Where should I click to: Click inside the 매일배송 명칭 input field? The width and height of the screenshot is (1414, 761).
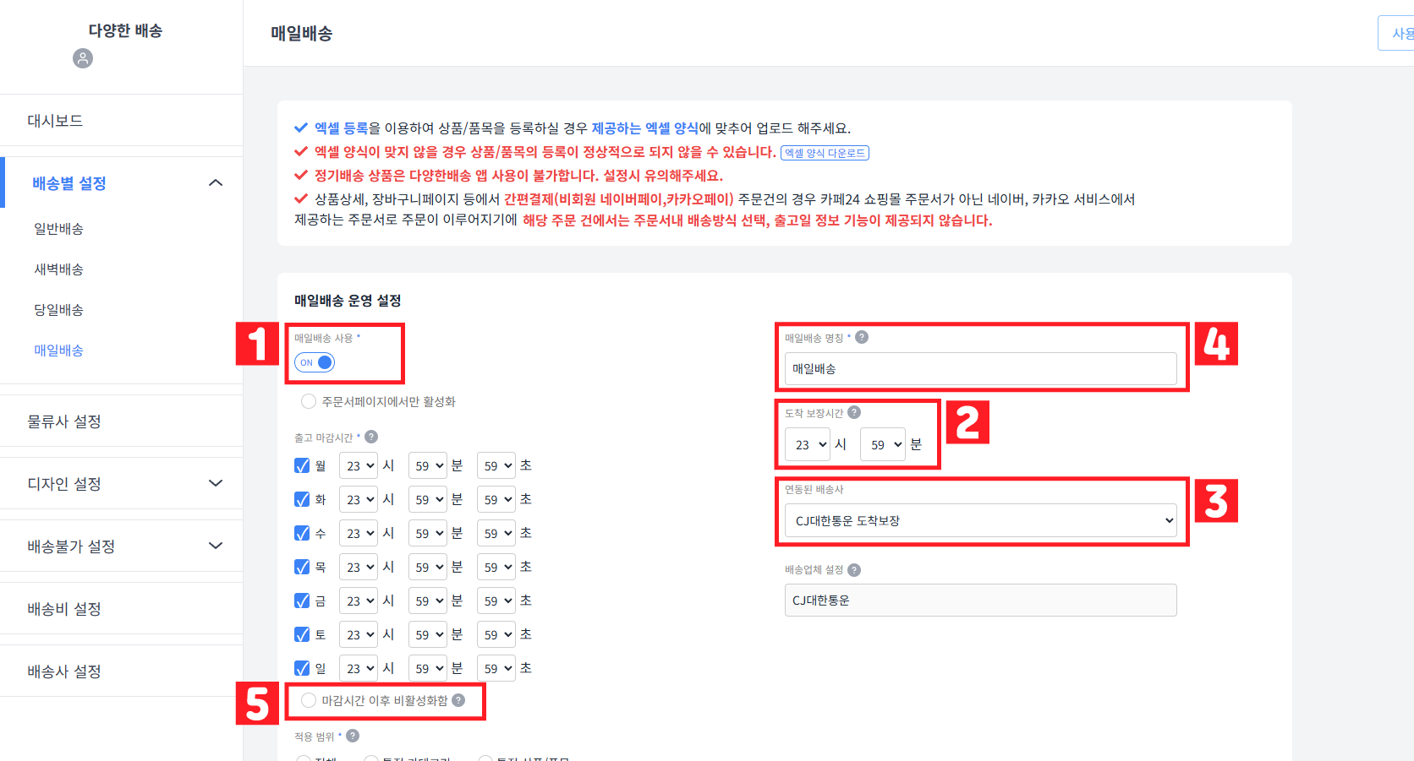coord(979,368)
